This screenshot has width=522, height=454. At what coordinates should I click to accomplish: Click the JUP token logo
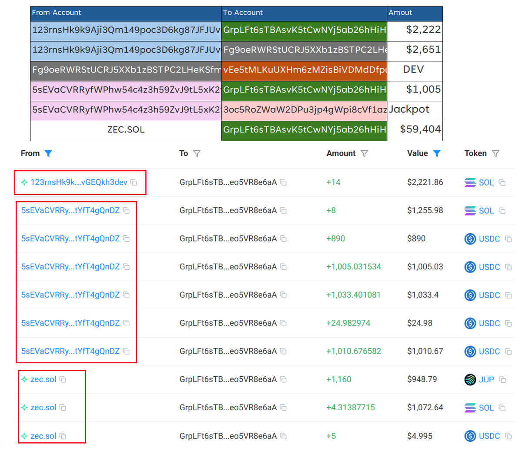470,380
